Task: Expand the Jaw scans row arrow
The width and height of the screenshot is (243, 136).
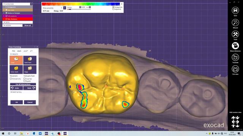Action: click(x=4, y=10)
